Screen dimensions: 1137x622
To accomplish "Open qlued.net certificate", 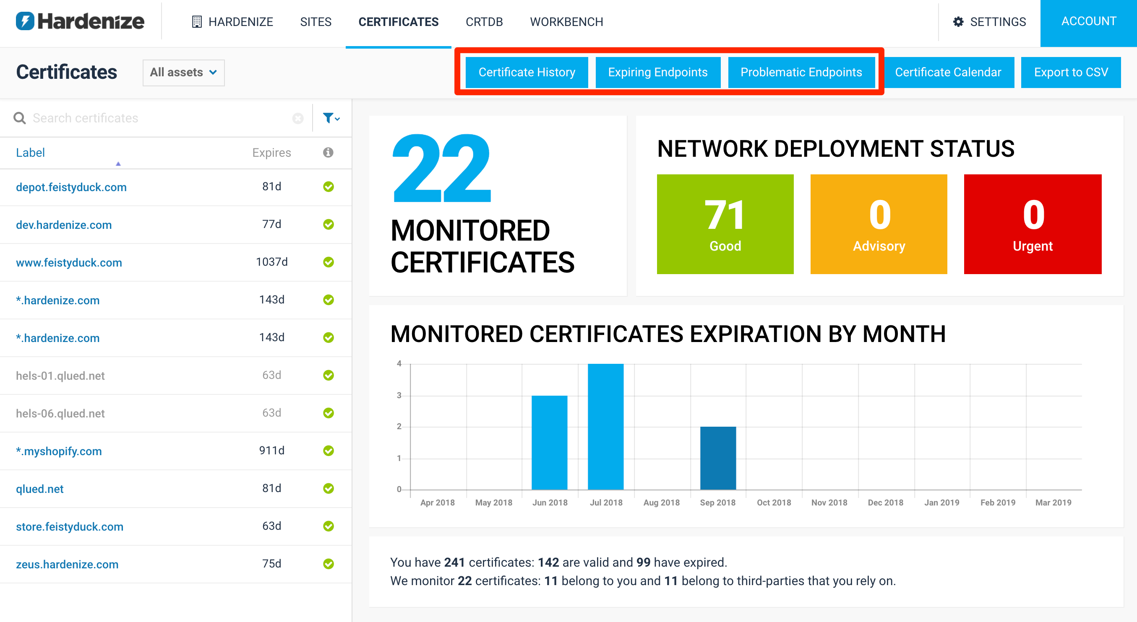I will tap(40, 489).
